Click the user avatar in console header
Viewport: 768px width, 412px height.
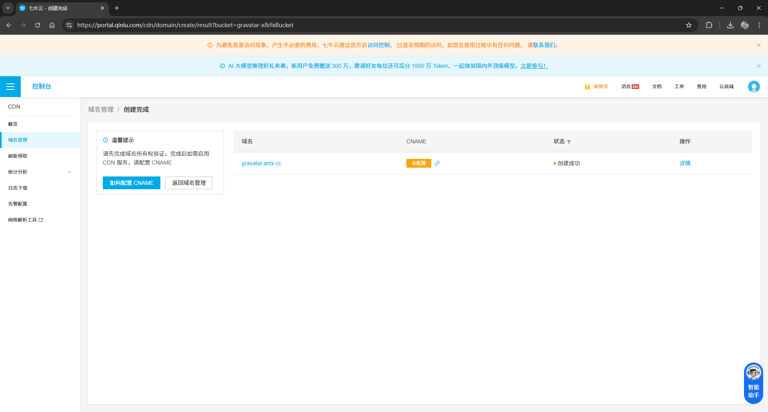click(x=754, y=87)
